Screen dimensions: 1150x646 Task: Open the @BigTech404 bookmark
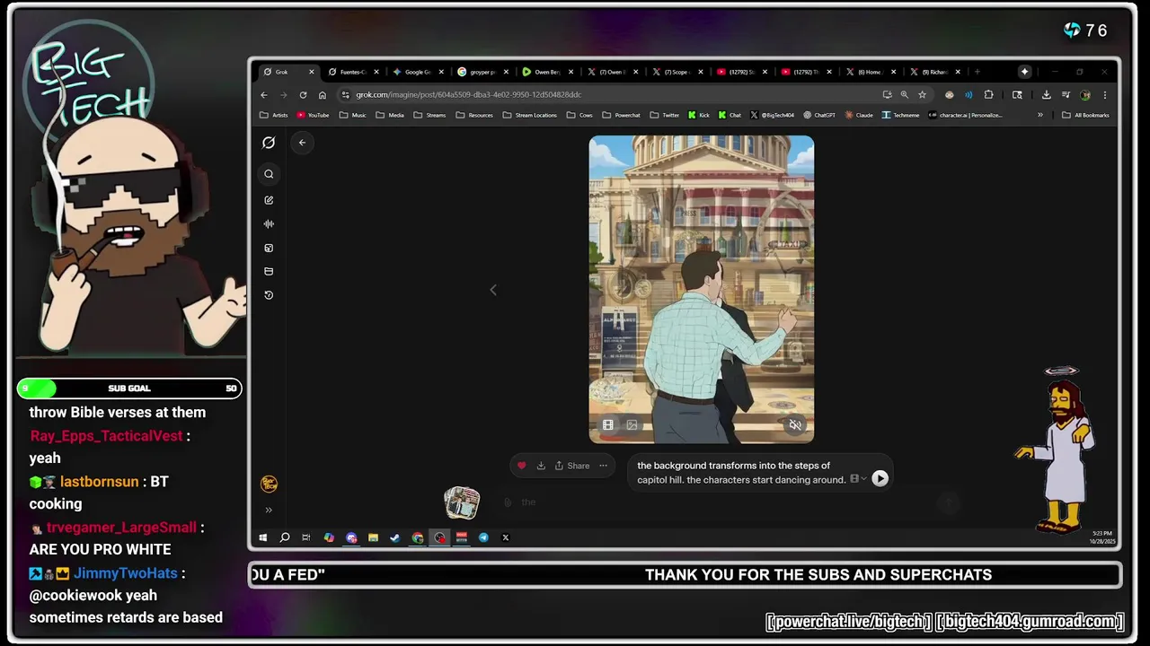[772, 115]
